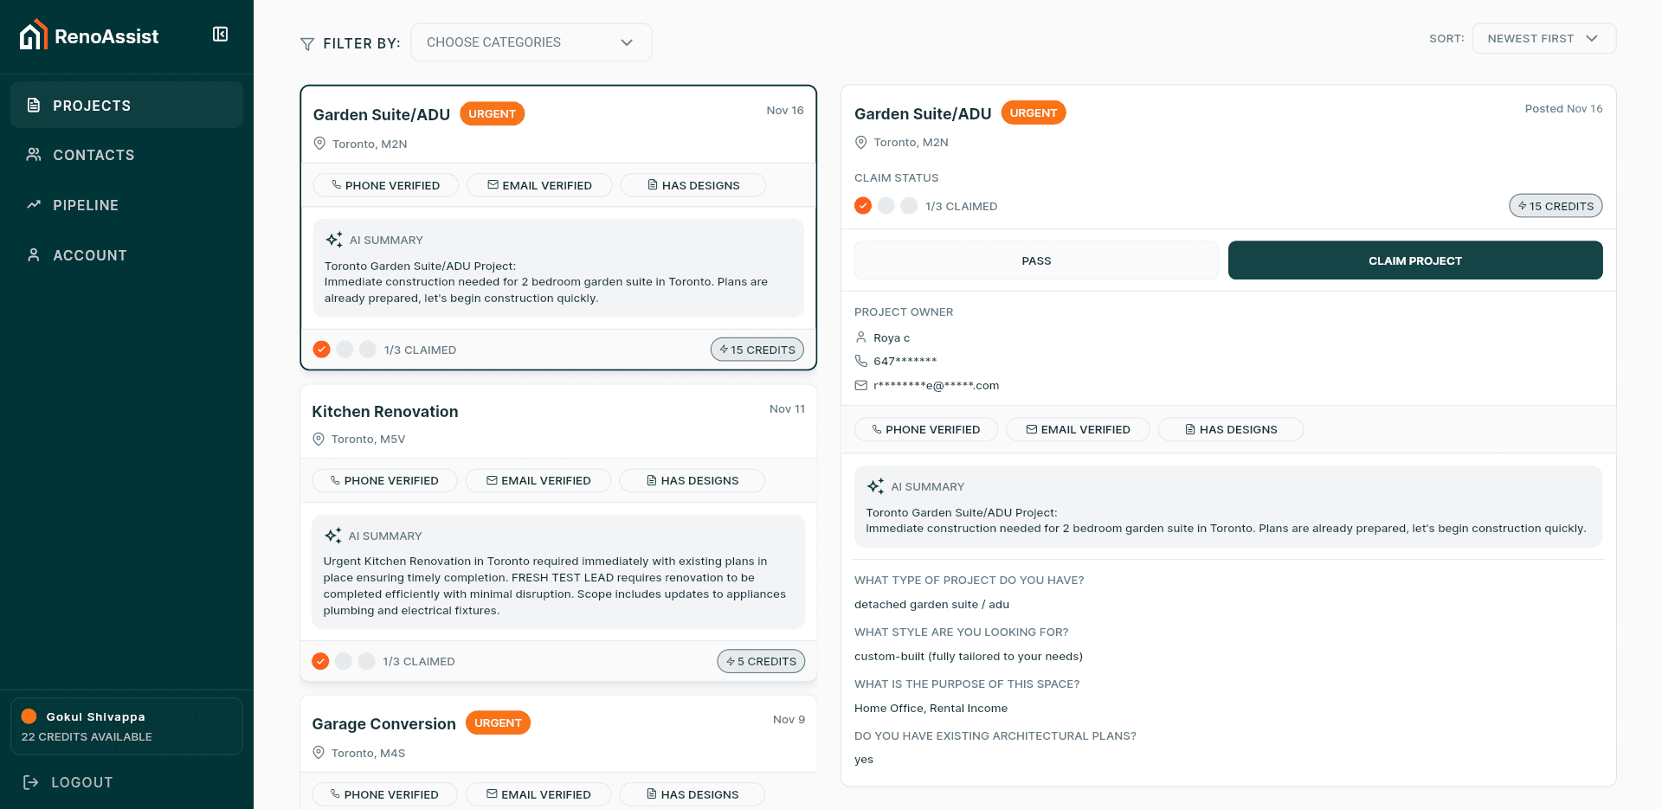Open Contacts from the sidebar icon
This screenshot has height=809, width=1662.
pos(34,154)
